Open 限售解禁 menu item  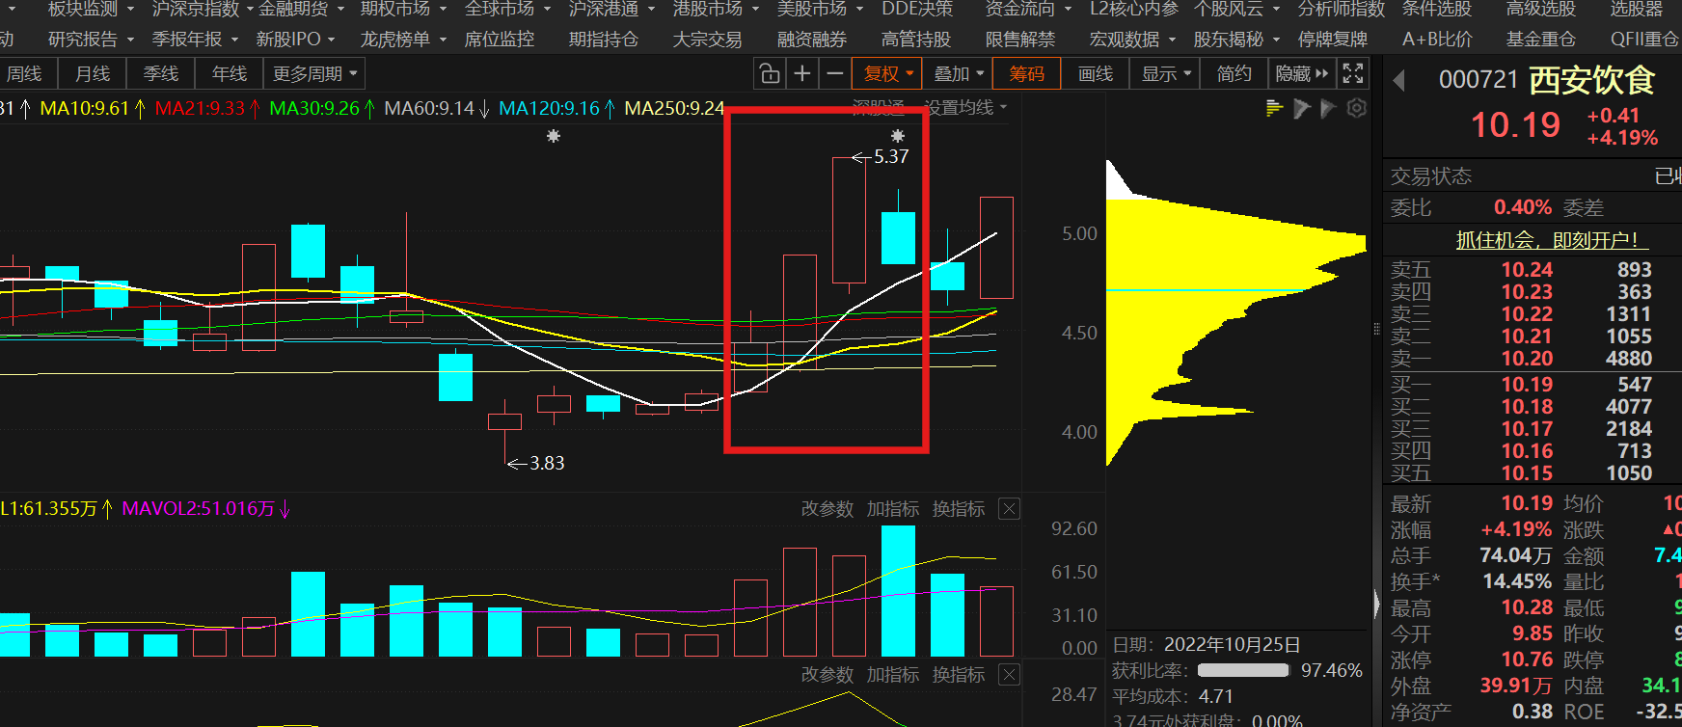point(1020,40)
